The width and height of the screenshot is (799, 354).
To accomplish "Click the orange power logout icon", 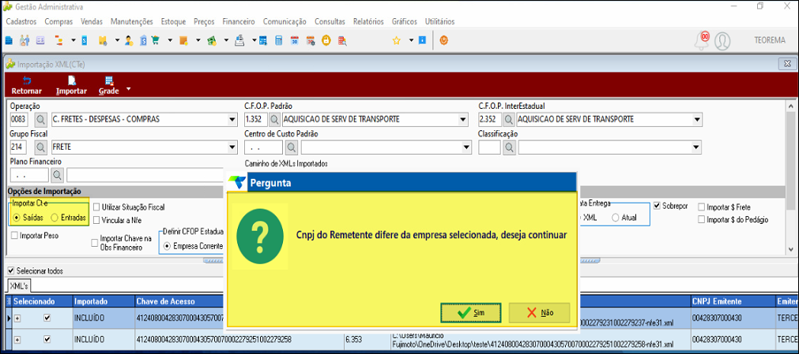I will (444, 40).
